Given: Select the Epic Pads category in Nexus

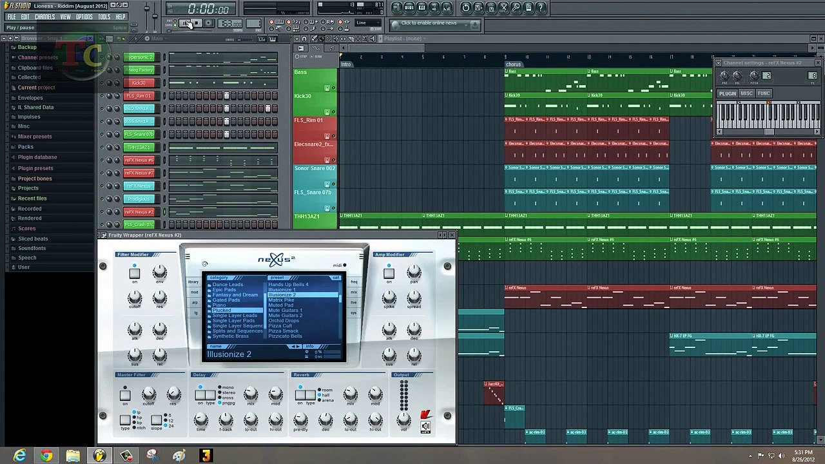Looking at the screenshot, I should [x=224, y=290].
